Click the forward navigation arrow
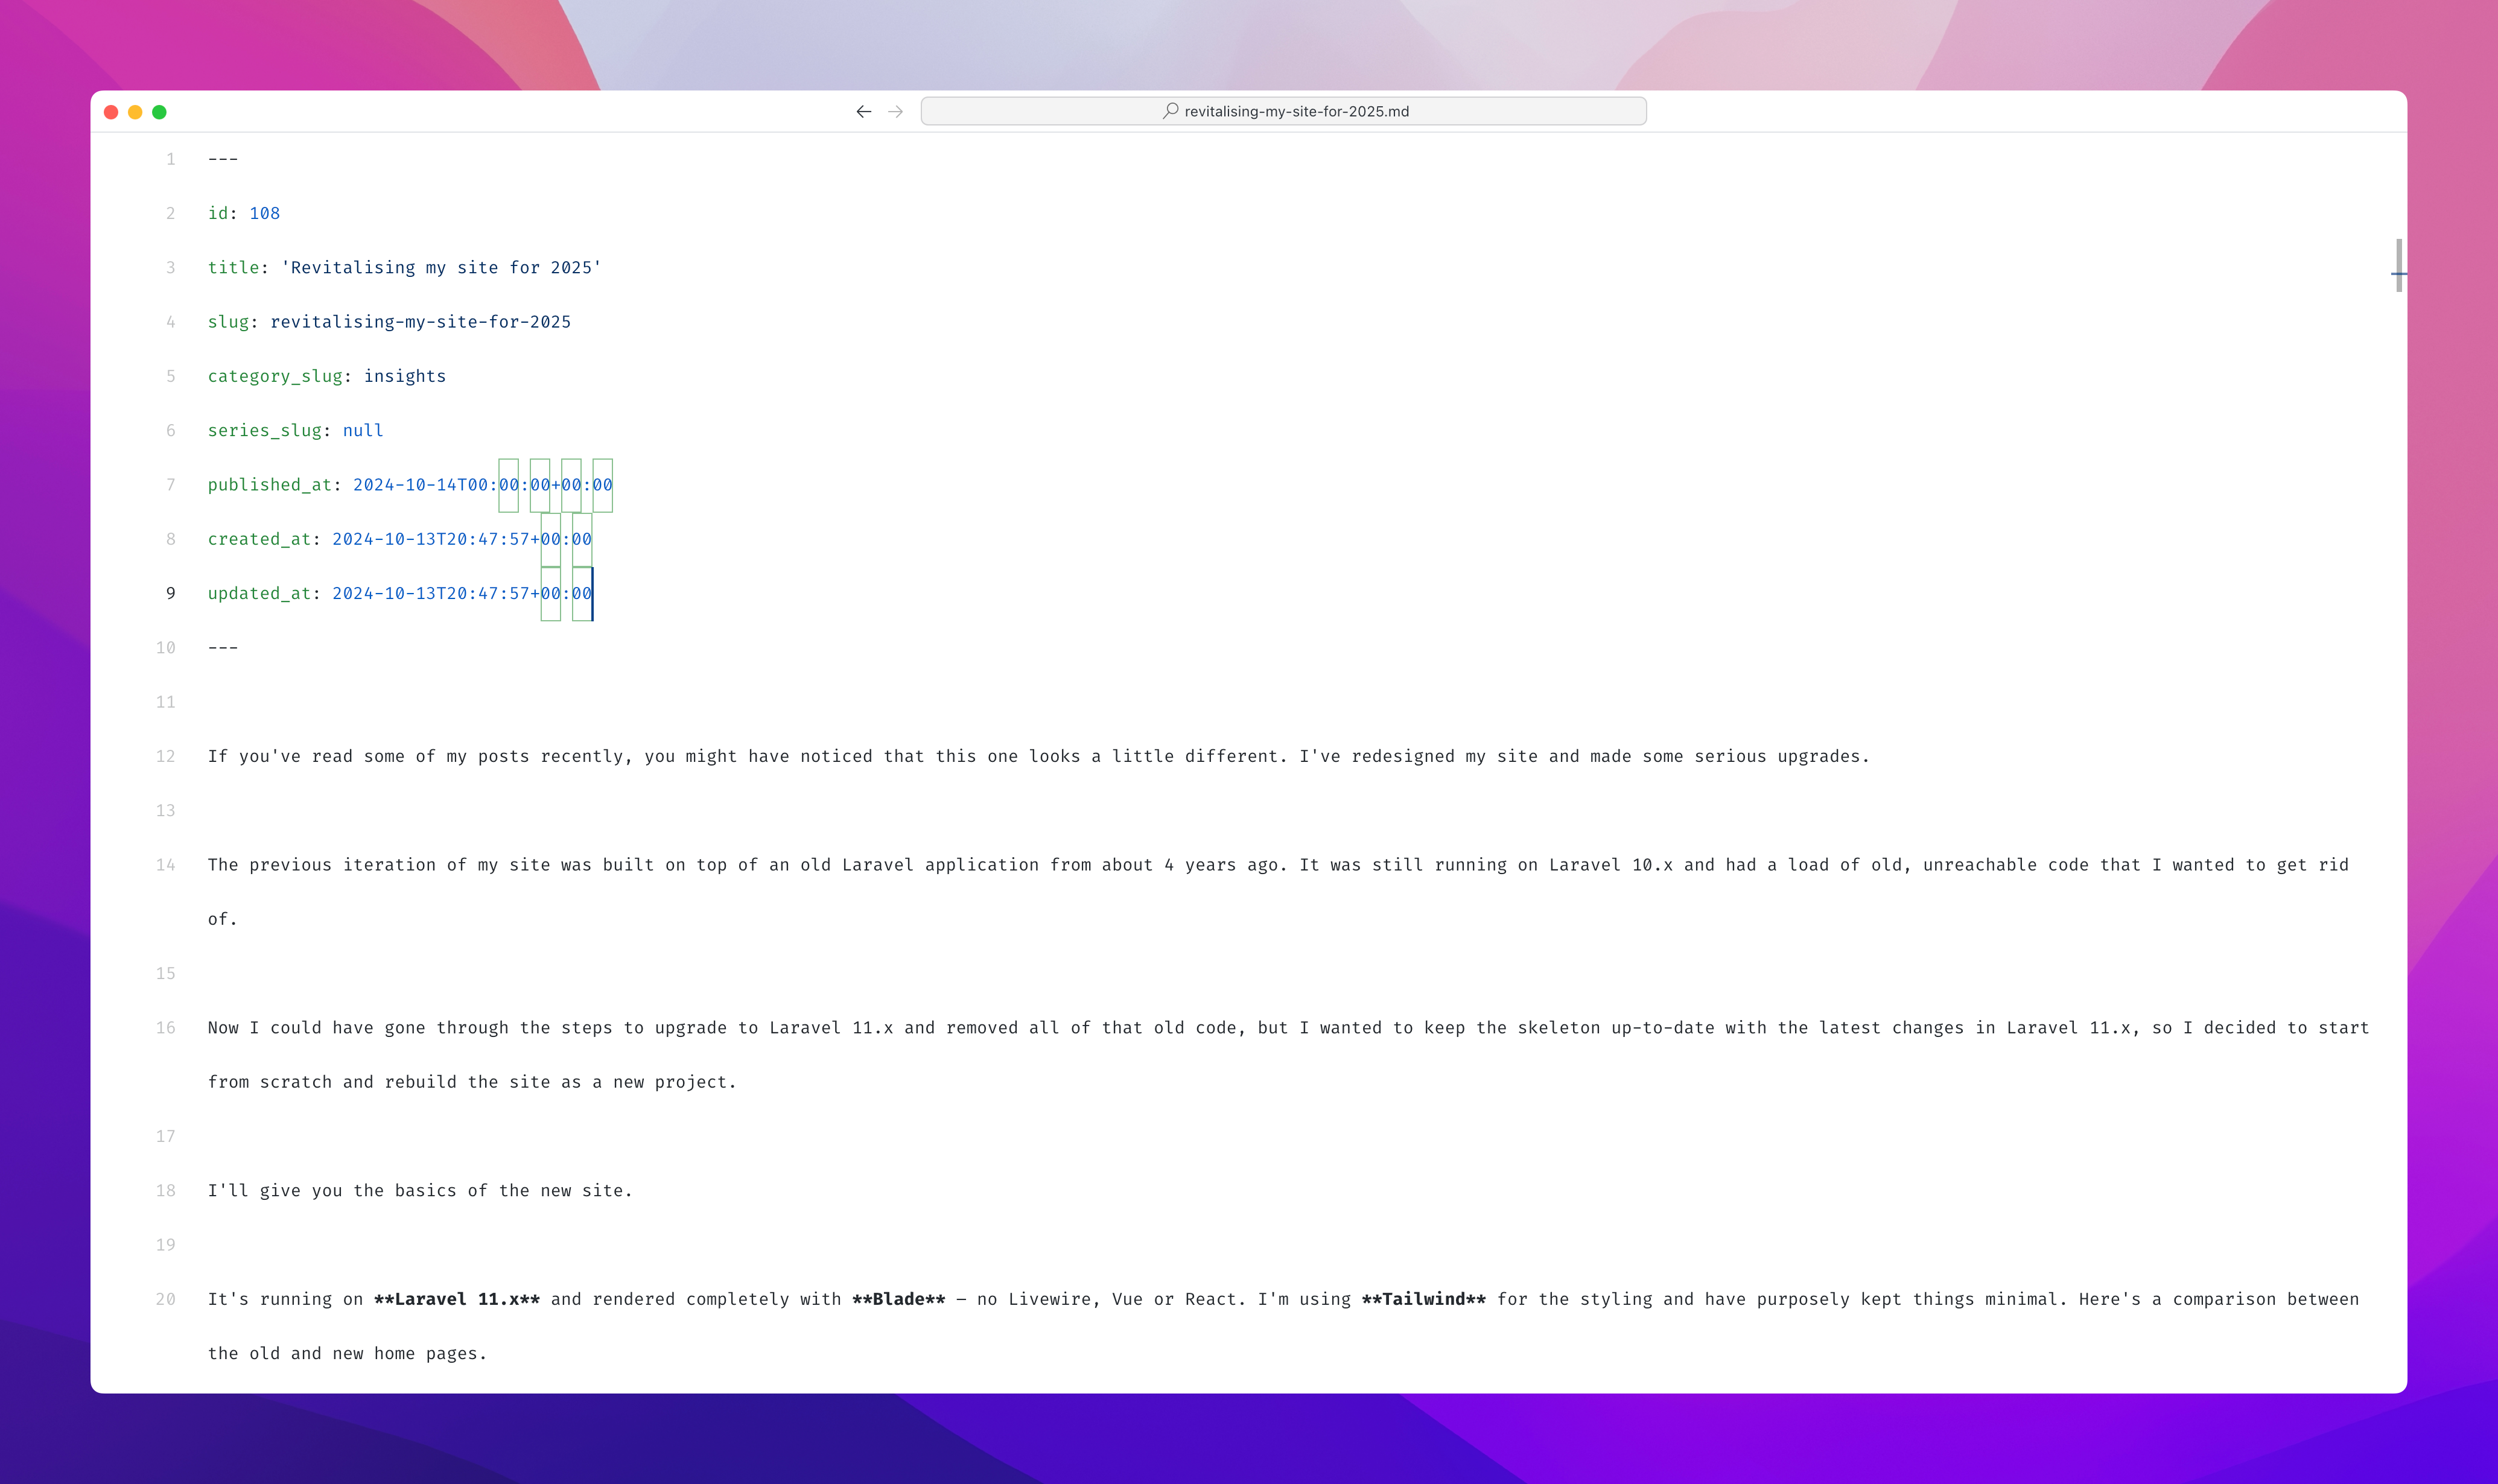The height and width of the screenshot is (1484, 2498). [895, 111]
